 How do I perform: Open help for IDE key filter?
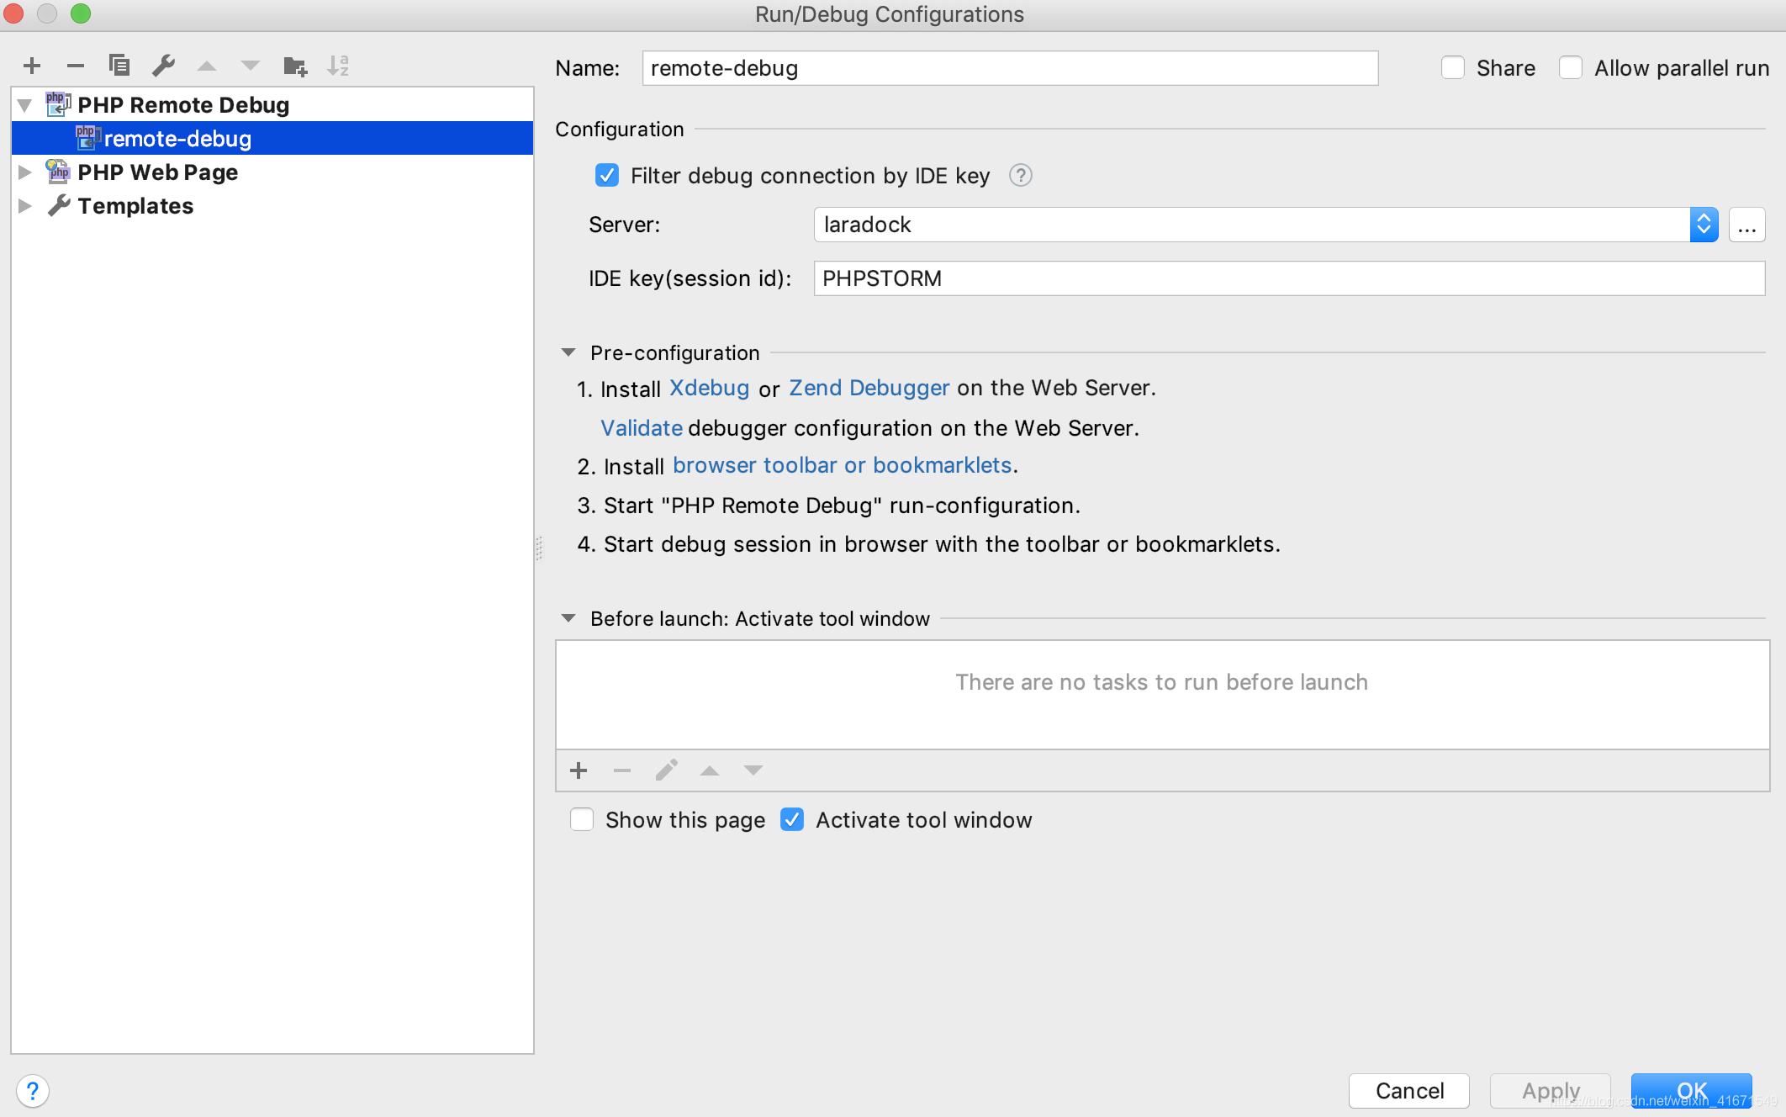coord(1020,176)
